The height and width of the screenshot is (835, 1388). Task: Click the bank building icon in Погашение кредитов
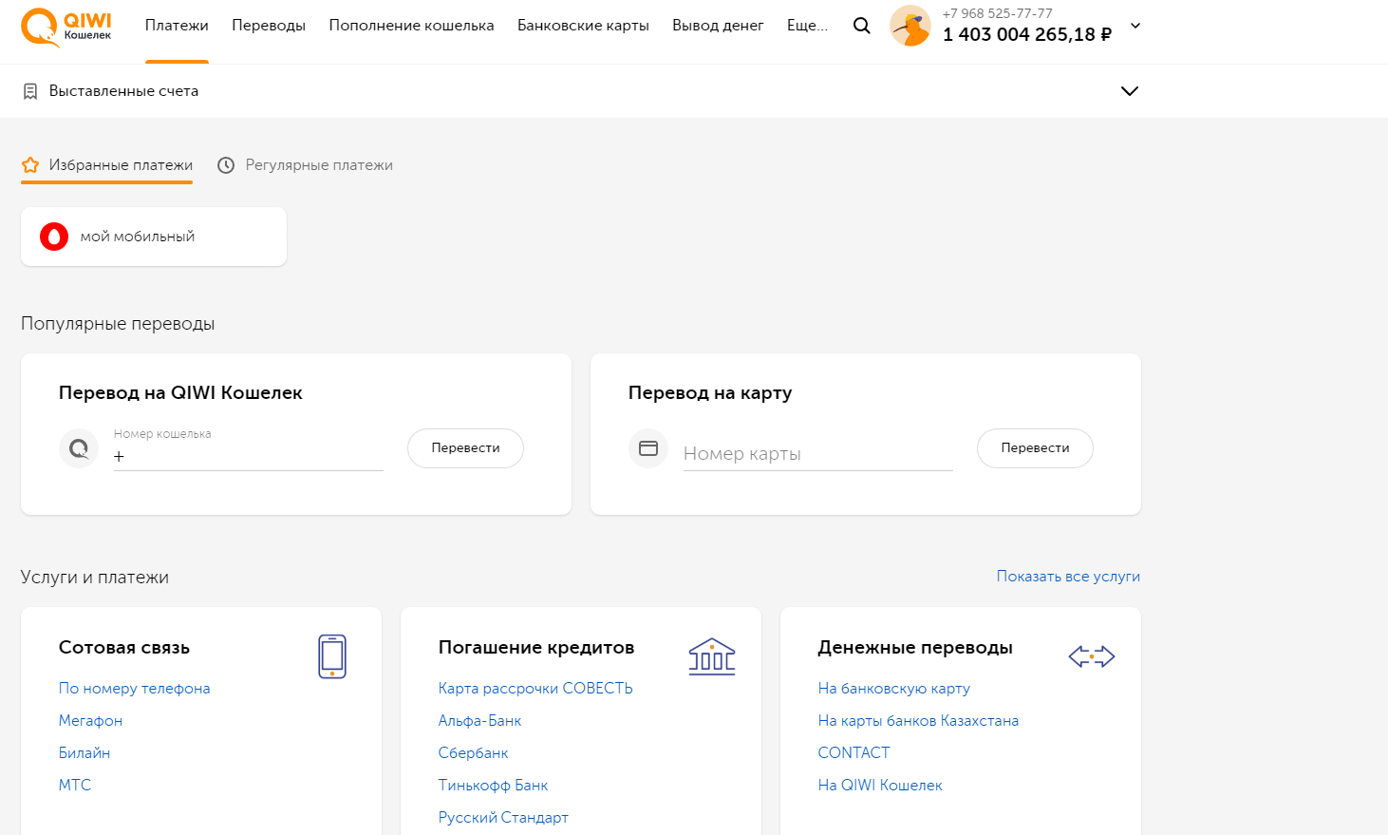coord(712,656)
